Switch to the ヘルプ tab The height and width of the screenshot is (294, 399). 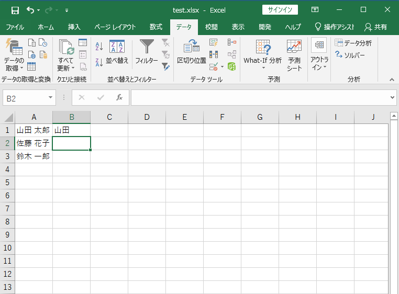293,27
